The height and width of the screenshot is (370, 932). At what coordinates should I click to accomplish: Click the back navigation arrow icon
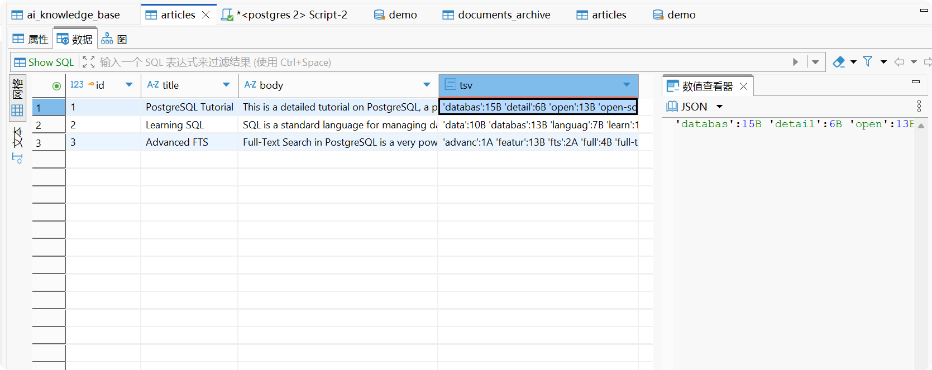pyautogui.click(x=899, y=62)
